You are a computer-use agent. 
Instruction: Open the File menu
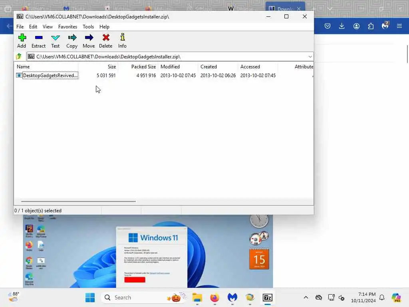20,27
